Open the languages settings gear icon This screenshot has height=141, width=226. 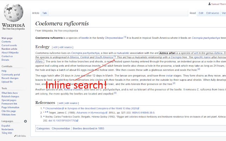pos(25,121)
